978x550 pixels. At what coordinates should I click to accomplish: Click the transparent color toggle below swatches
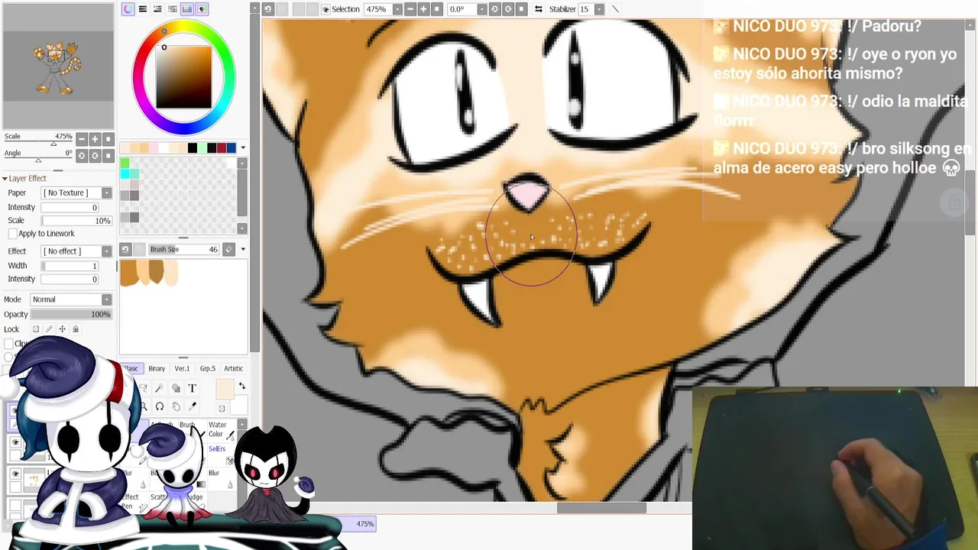tap(222, 409)
